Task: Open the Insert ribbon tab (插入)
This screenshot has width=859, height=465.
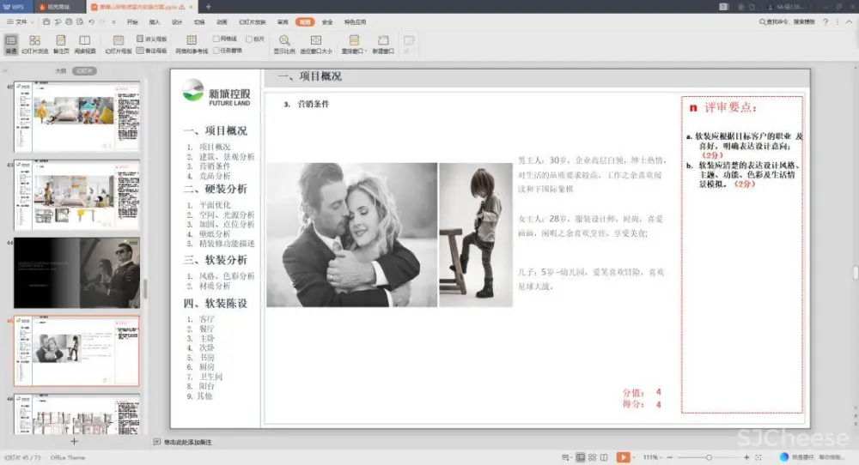Action: pyautogui.click(x=155, y=21)
